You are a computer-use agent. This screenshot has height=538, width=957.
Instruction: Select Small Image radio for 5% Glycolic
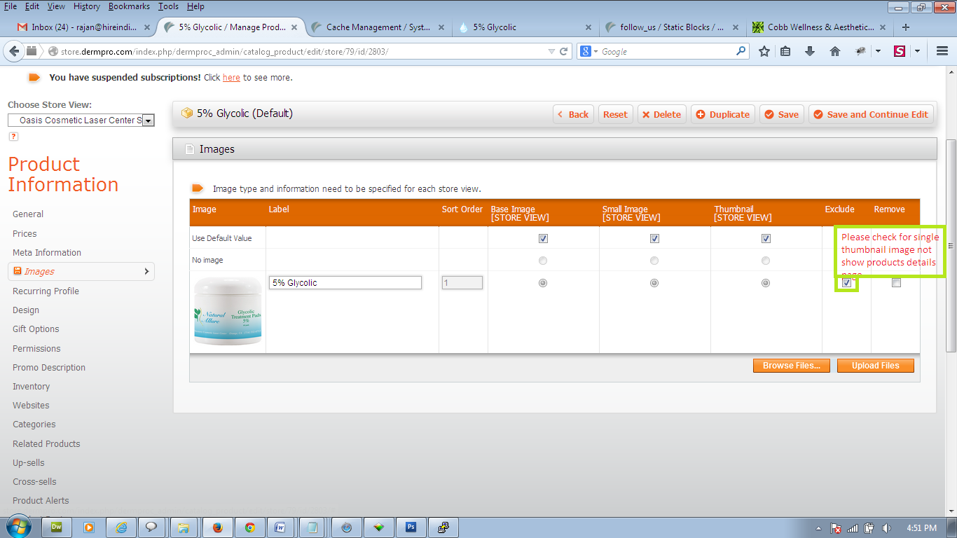(654, 283)
